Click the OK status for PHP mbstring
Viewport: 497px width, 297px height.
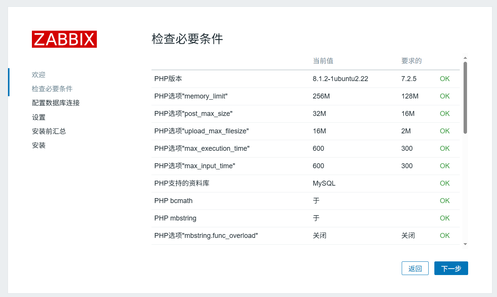(445, 218)
